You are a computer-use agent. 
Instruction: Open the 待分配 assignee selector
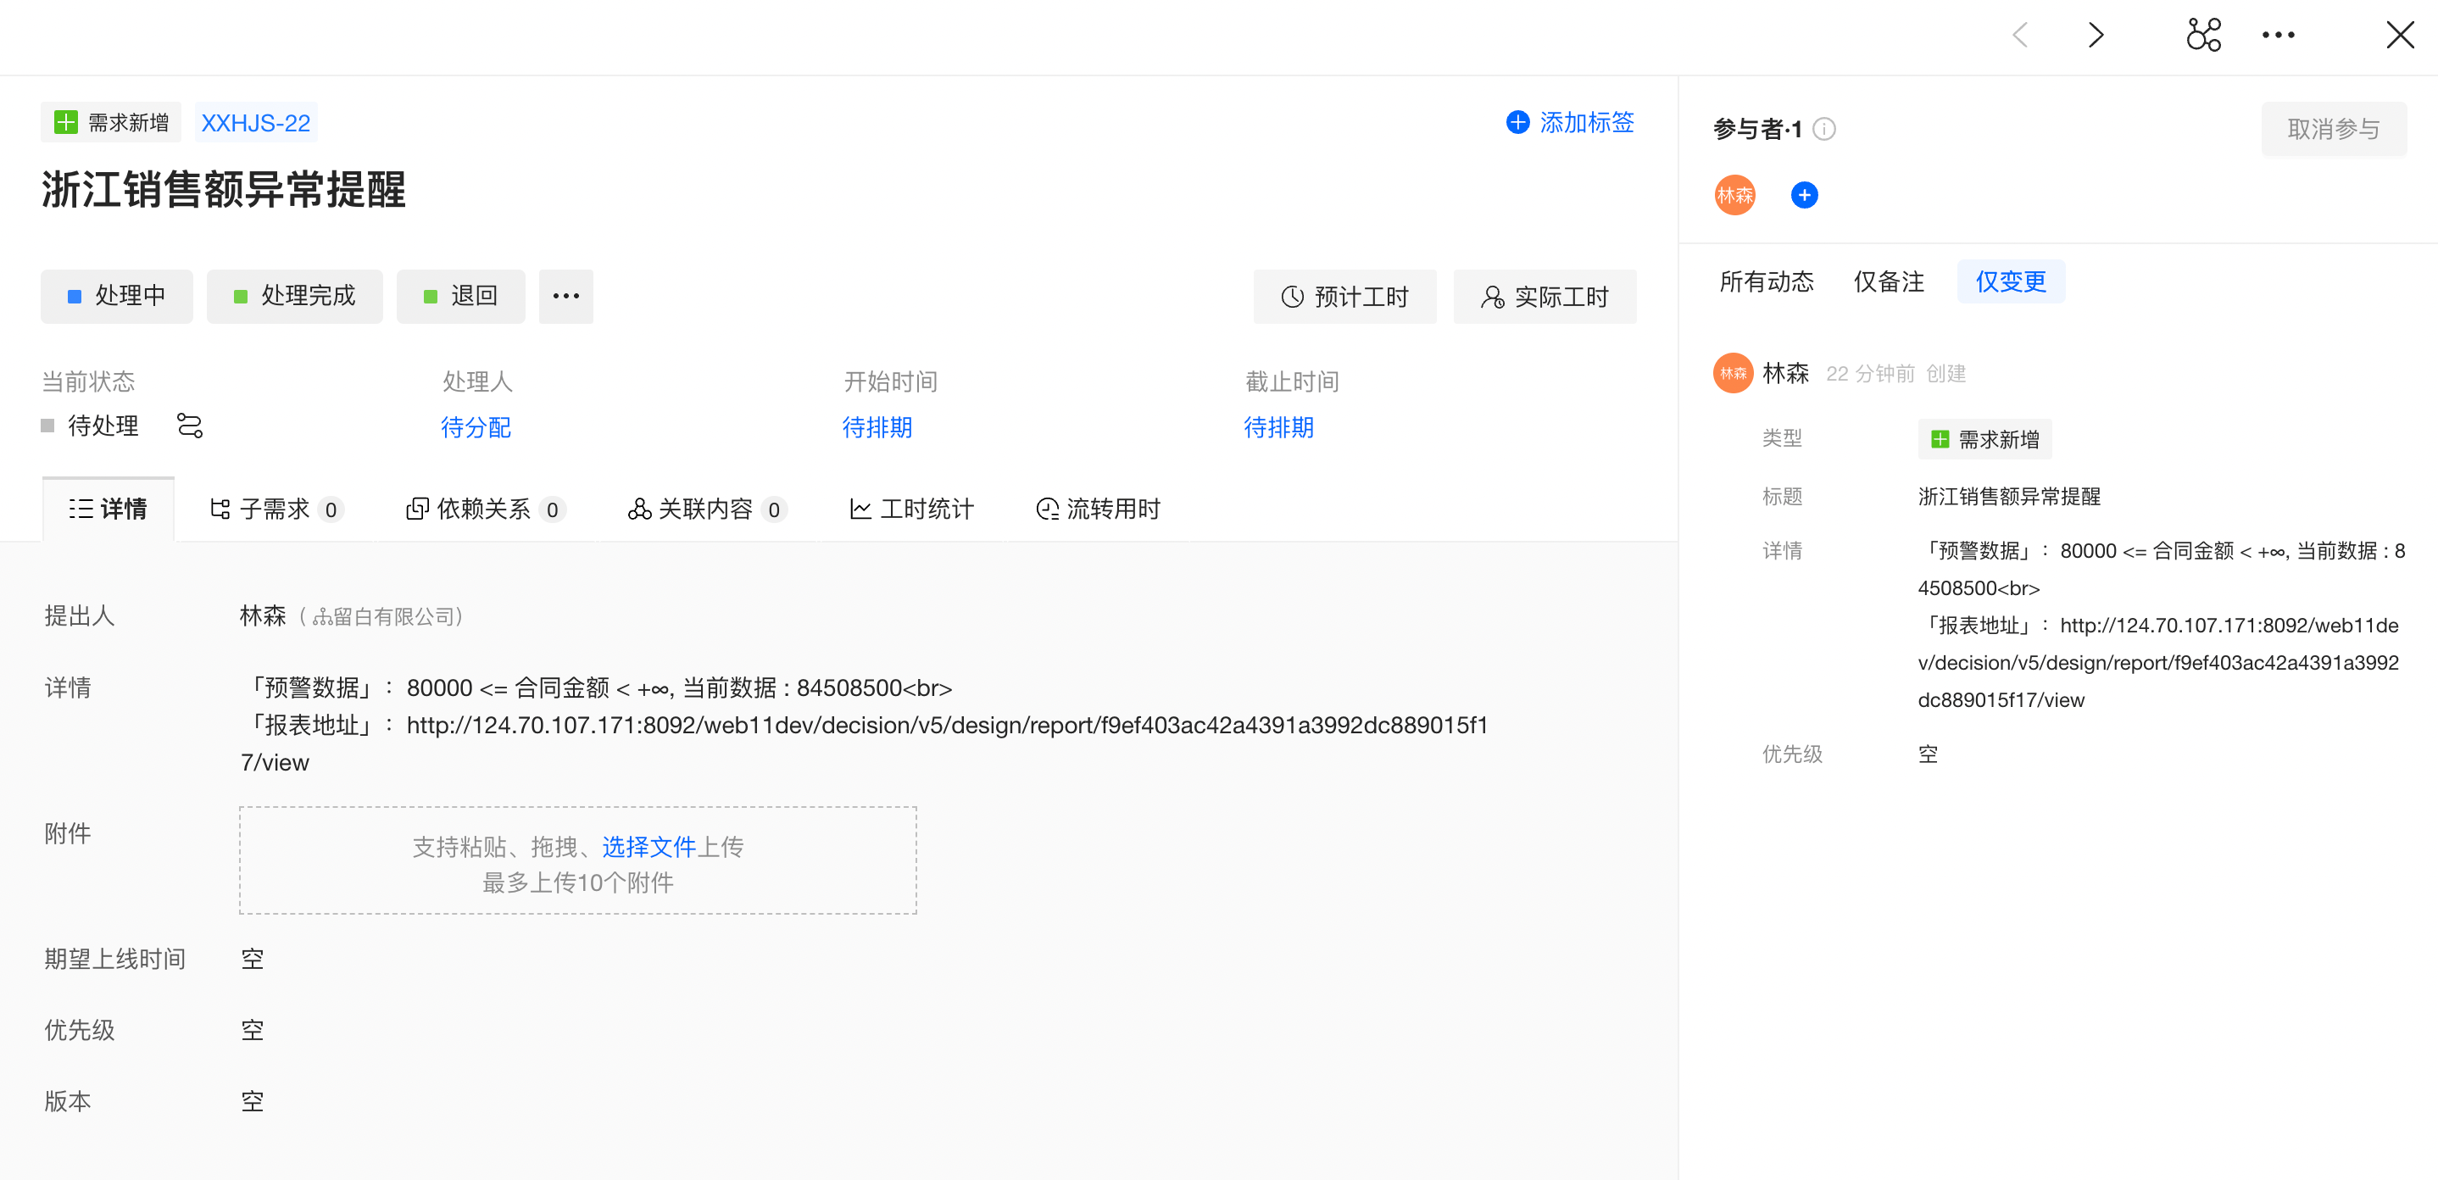point(475,428)
